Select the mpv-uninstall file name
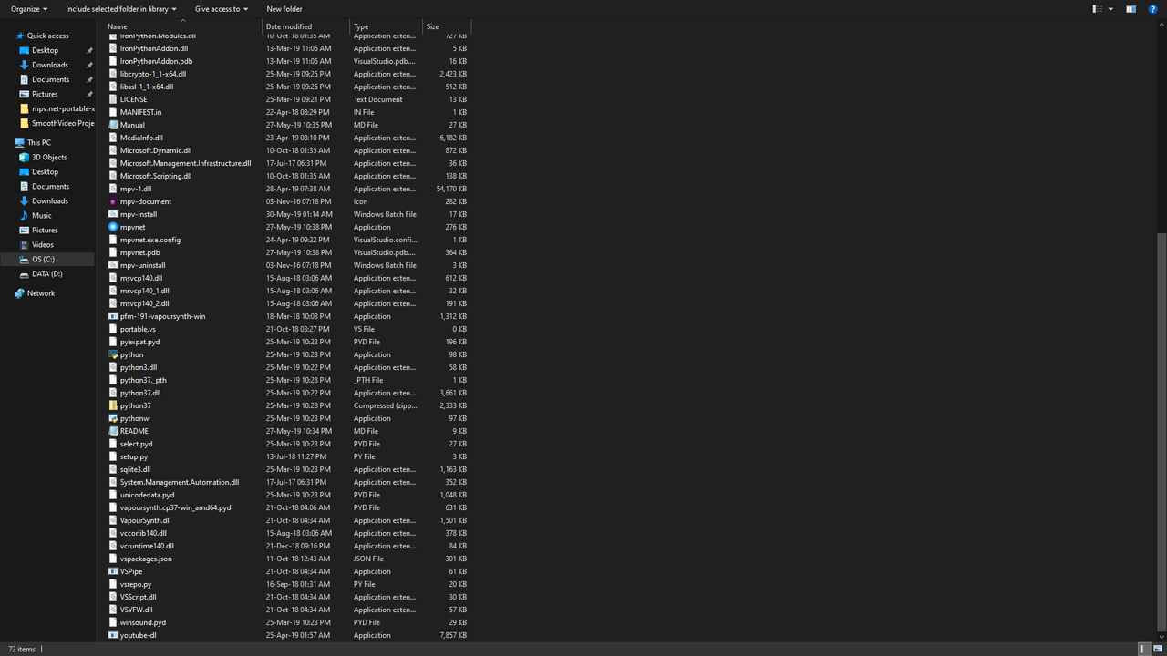 point(143,265)
